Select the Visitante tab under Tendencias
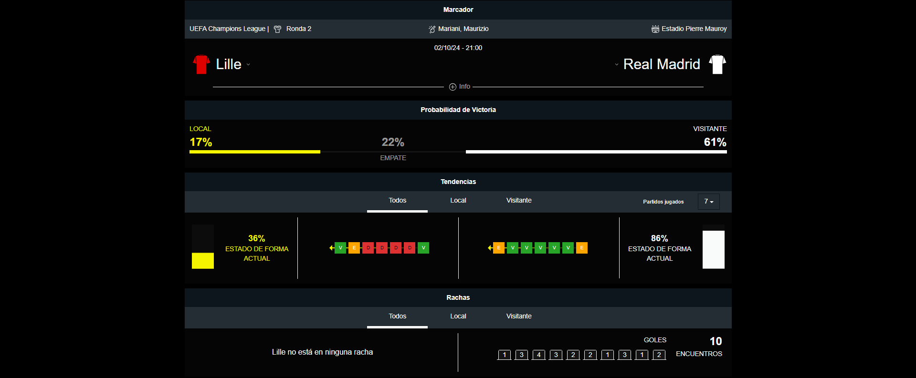 tap(518, 201)
